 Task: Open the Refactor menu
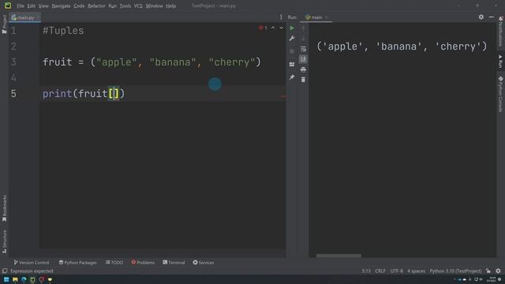click(x=96, y=6)
